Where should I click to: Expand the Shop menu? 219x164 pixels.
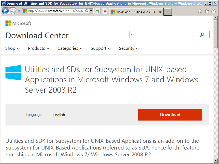tap(13, 48)
